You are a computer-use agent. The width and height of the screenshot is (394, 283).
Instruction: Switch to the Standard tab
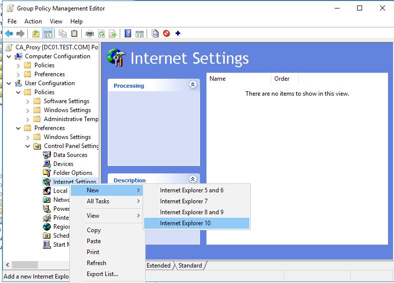click(x=190, y=266)
